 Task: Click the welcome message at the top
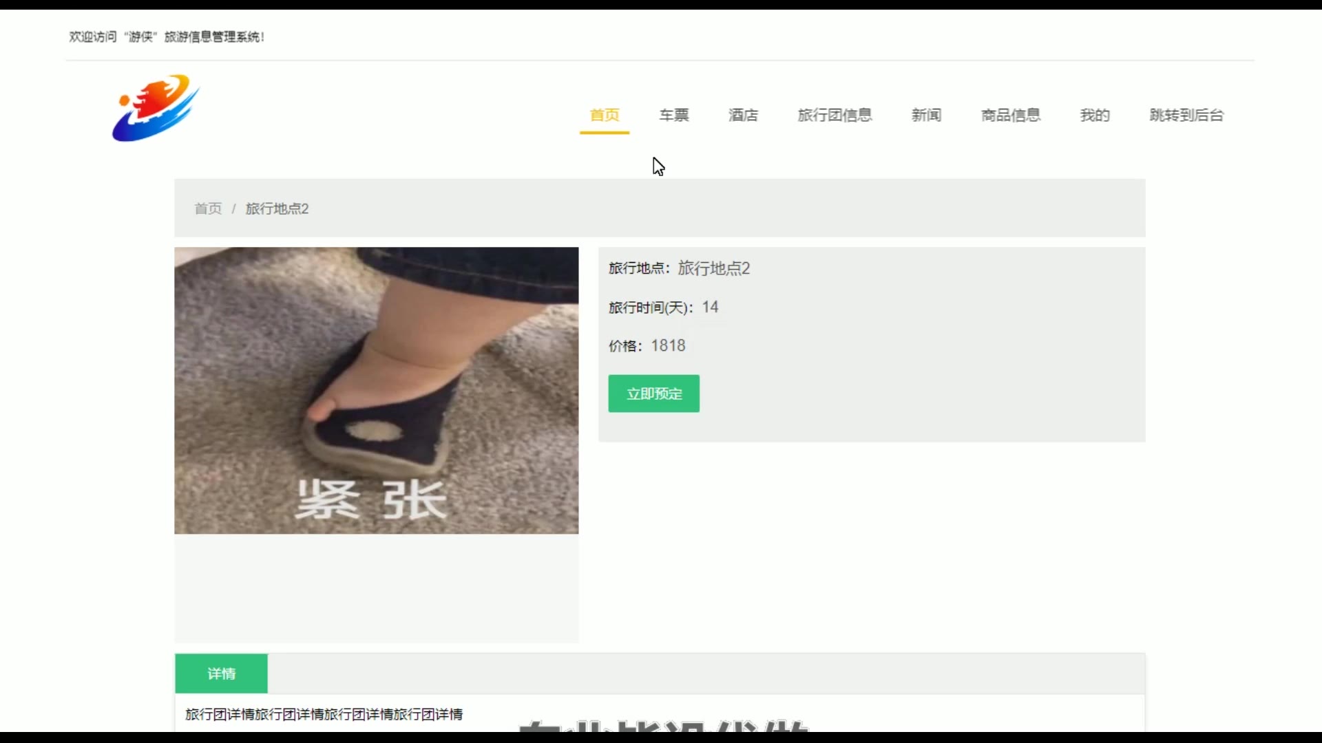coord(167,36)
